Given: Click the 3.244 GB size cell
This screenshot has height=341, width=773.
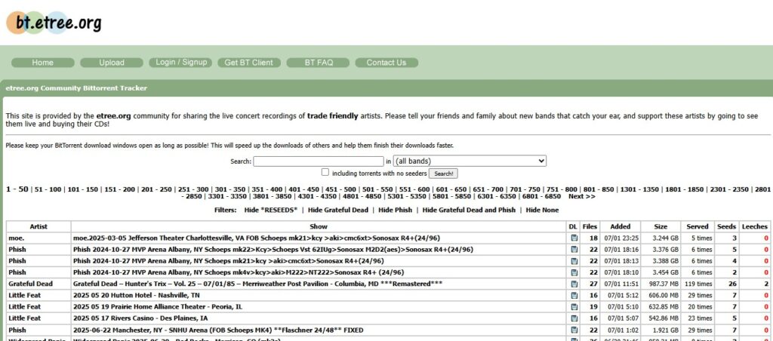Looking at the screenshot, I should click(661, 238).
